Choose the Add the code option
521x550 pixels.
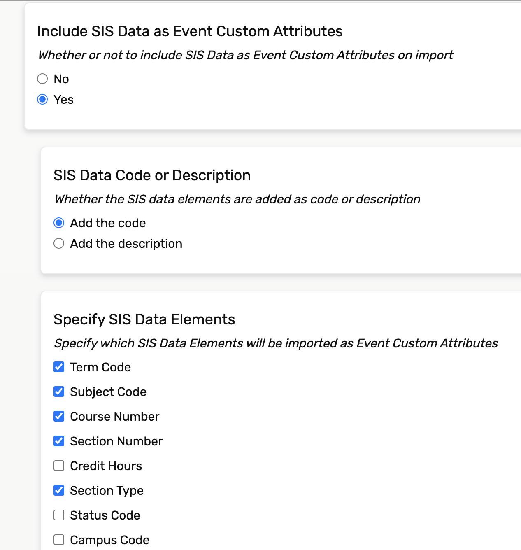coord(59,223)
